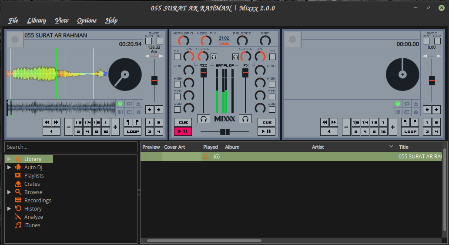Image resolution: width=449 pixels, height=245 pixels.
Task: Eject the track from the right deck
Action: pos(416,104)
